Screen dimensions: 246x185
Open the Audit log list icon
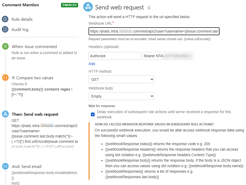click(5, 29)
